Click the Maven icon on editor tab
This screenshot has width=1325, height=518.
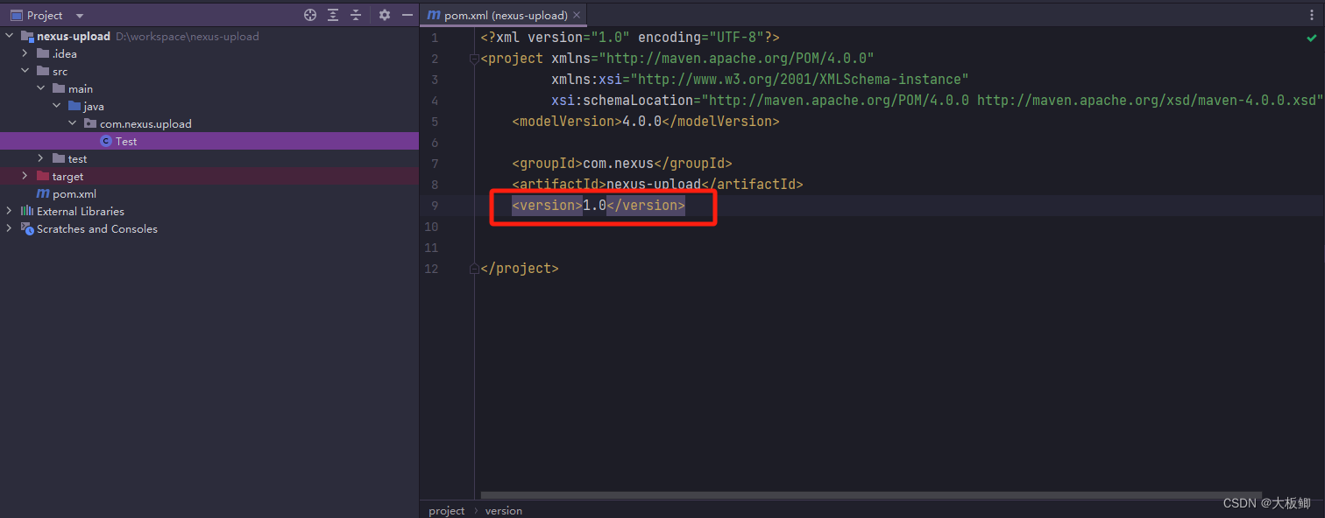point(434,16)
